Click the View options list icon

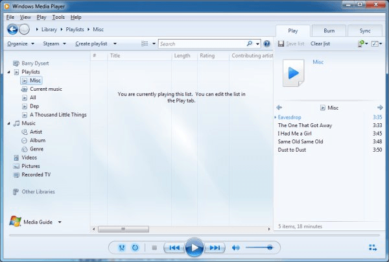tap(145, 43)
